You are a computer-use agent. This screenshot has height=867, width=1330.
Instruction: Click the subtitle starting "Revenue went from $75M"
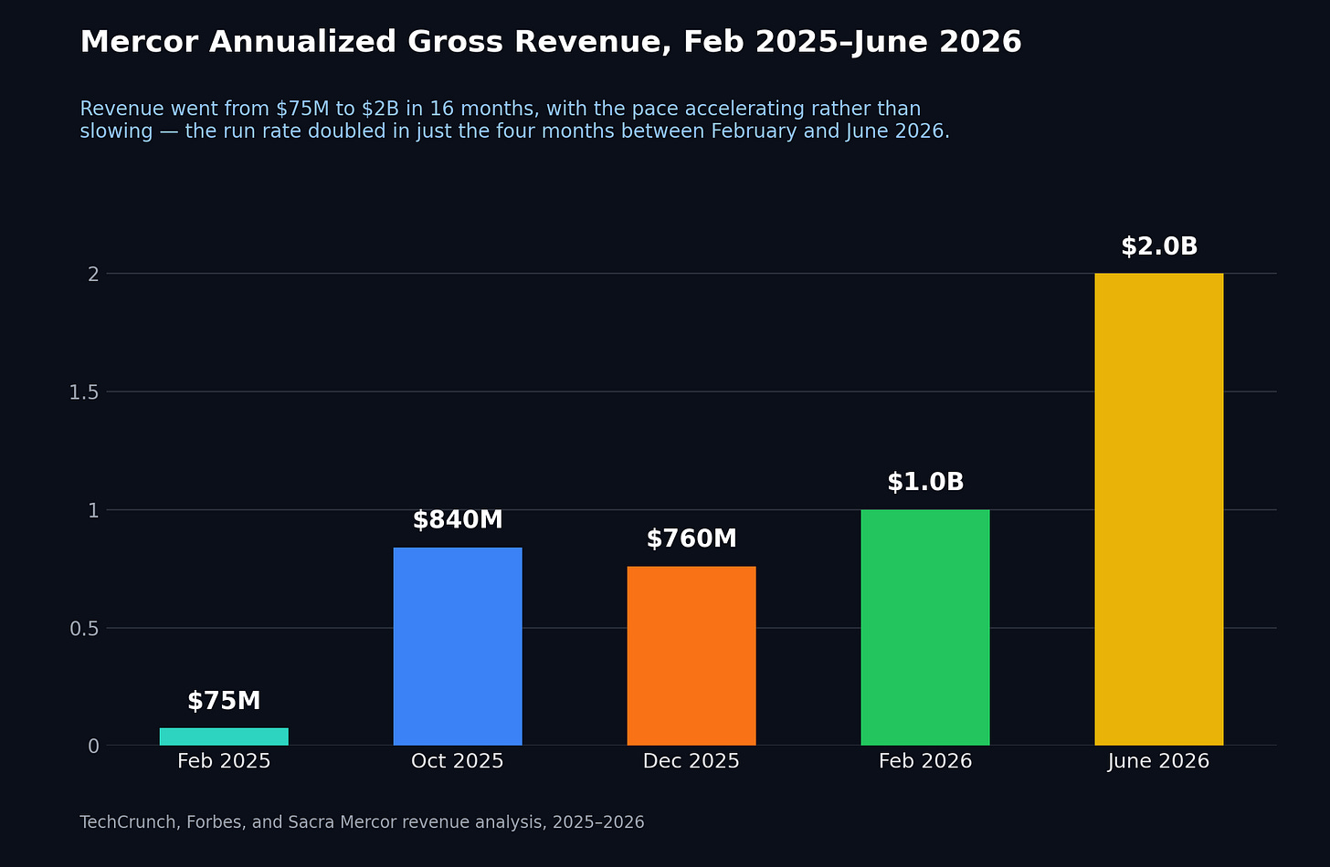(x=515, y=120)
